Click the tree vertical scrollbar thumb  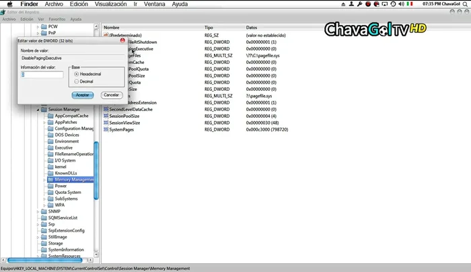coord(96,170)
